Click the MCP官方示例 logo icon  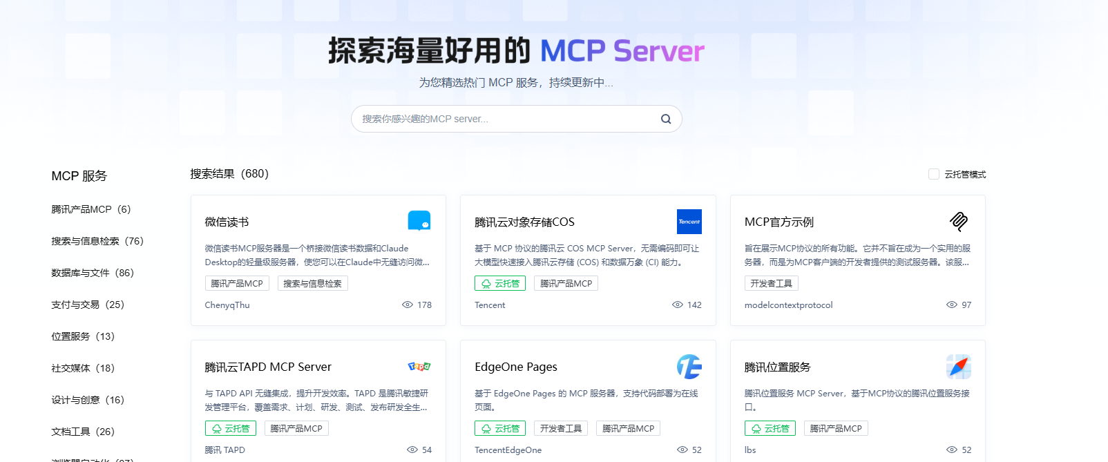click(958, 222)
